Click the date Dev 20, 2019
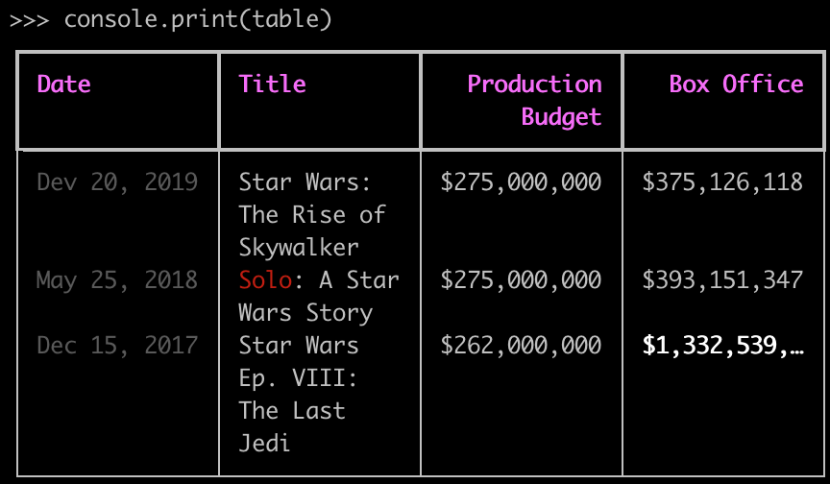830x484 pixels. click(117, 183)
